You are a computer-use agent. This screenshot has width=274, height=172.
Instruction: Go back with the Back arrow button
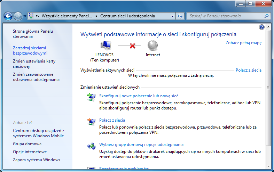pyautogui.click(x=8, y=16)
